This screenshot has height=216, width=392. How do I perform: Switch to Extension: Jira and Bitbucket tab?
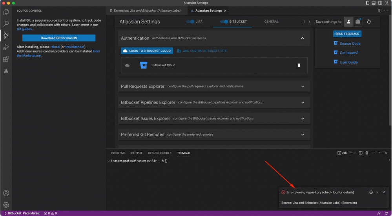click(147, 11)
